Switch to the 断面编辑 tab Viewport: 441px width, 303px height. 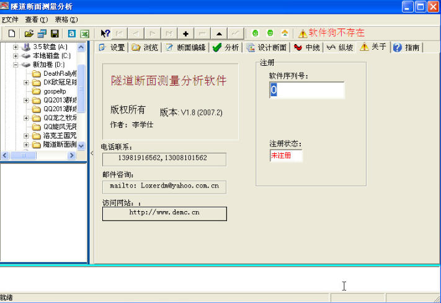(x=185, y=47)
